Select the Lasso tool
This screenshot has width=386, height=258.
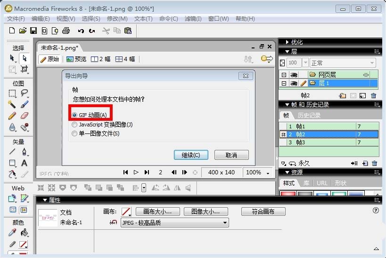coord(25,93)
